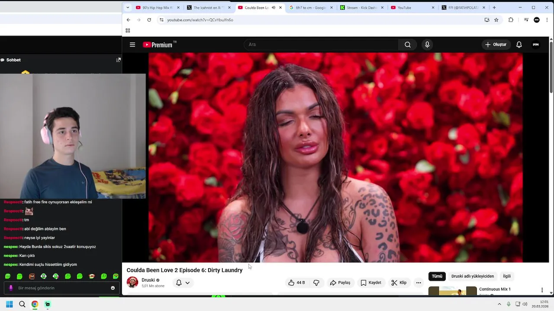Select Druski adlı yükleyiciden chip

[x=473, y=276]
